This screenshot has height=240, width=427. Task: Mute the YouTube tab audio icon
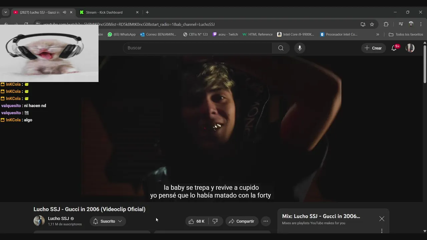[x=64, y=12]
